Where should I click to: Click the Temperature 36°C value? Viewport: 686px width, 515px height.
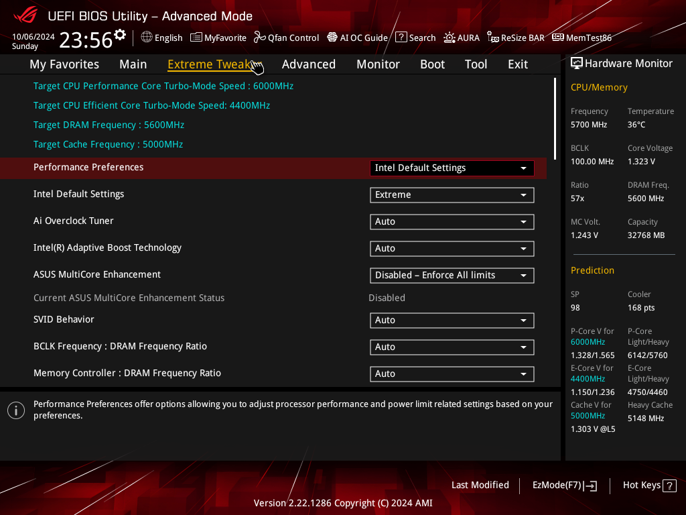(636, 125)
